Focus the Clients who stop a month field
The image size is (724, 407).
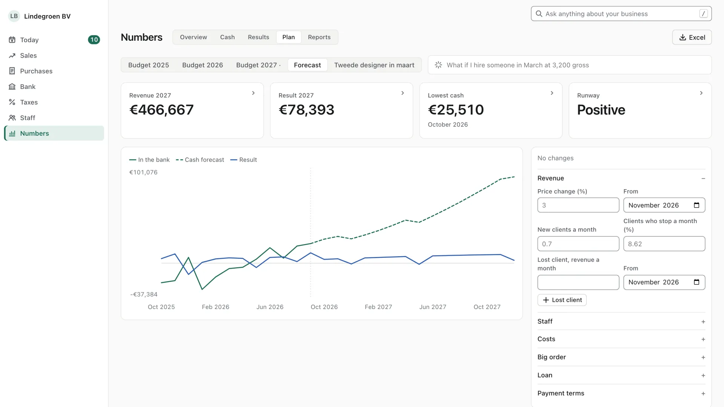coord(664,244)
